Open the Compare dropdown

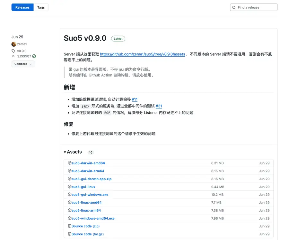pyautogui.click(x=22, y=64)
